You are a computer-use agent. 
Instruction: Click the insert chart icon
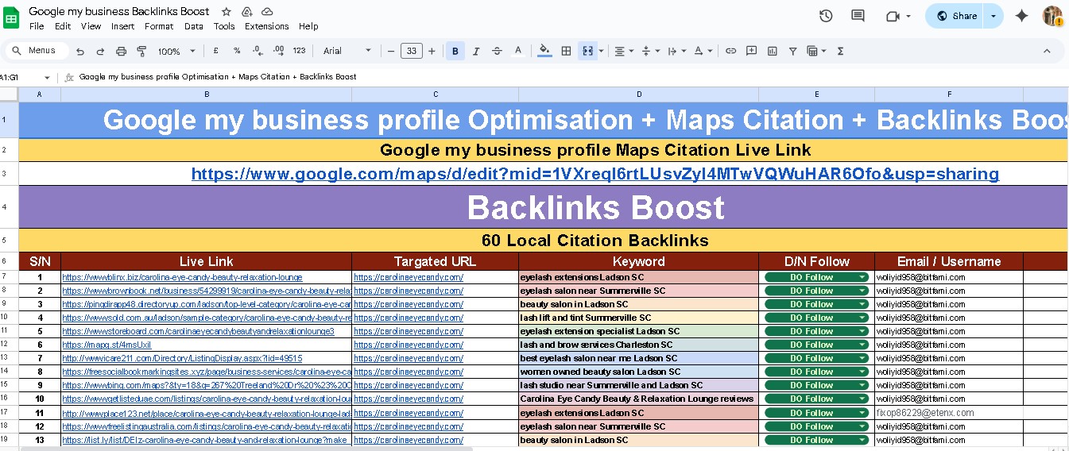772,51
